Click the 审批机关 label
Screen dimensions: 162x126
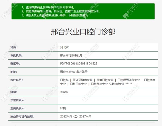point(16,56)
